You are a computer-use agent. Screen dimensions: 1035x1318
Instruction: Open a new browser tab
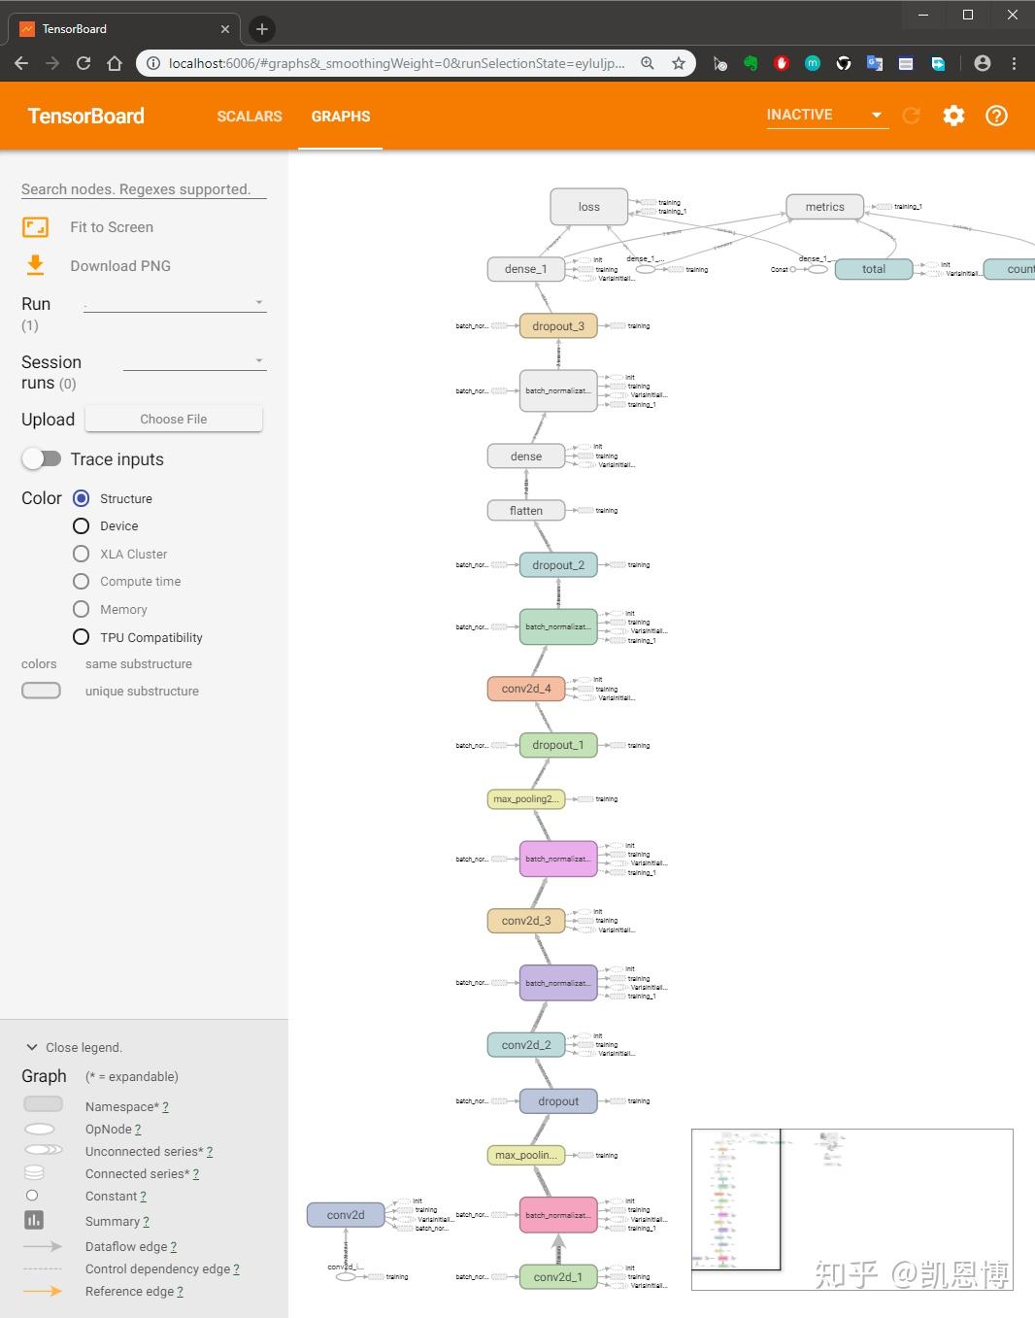261,29
